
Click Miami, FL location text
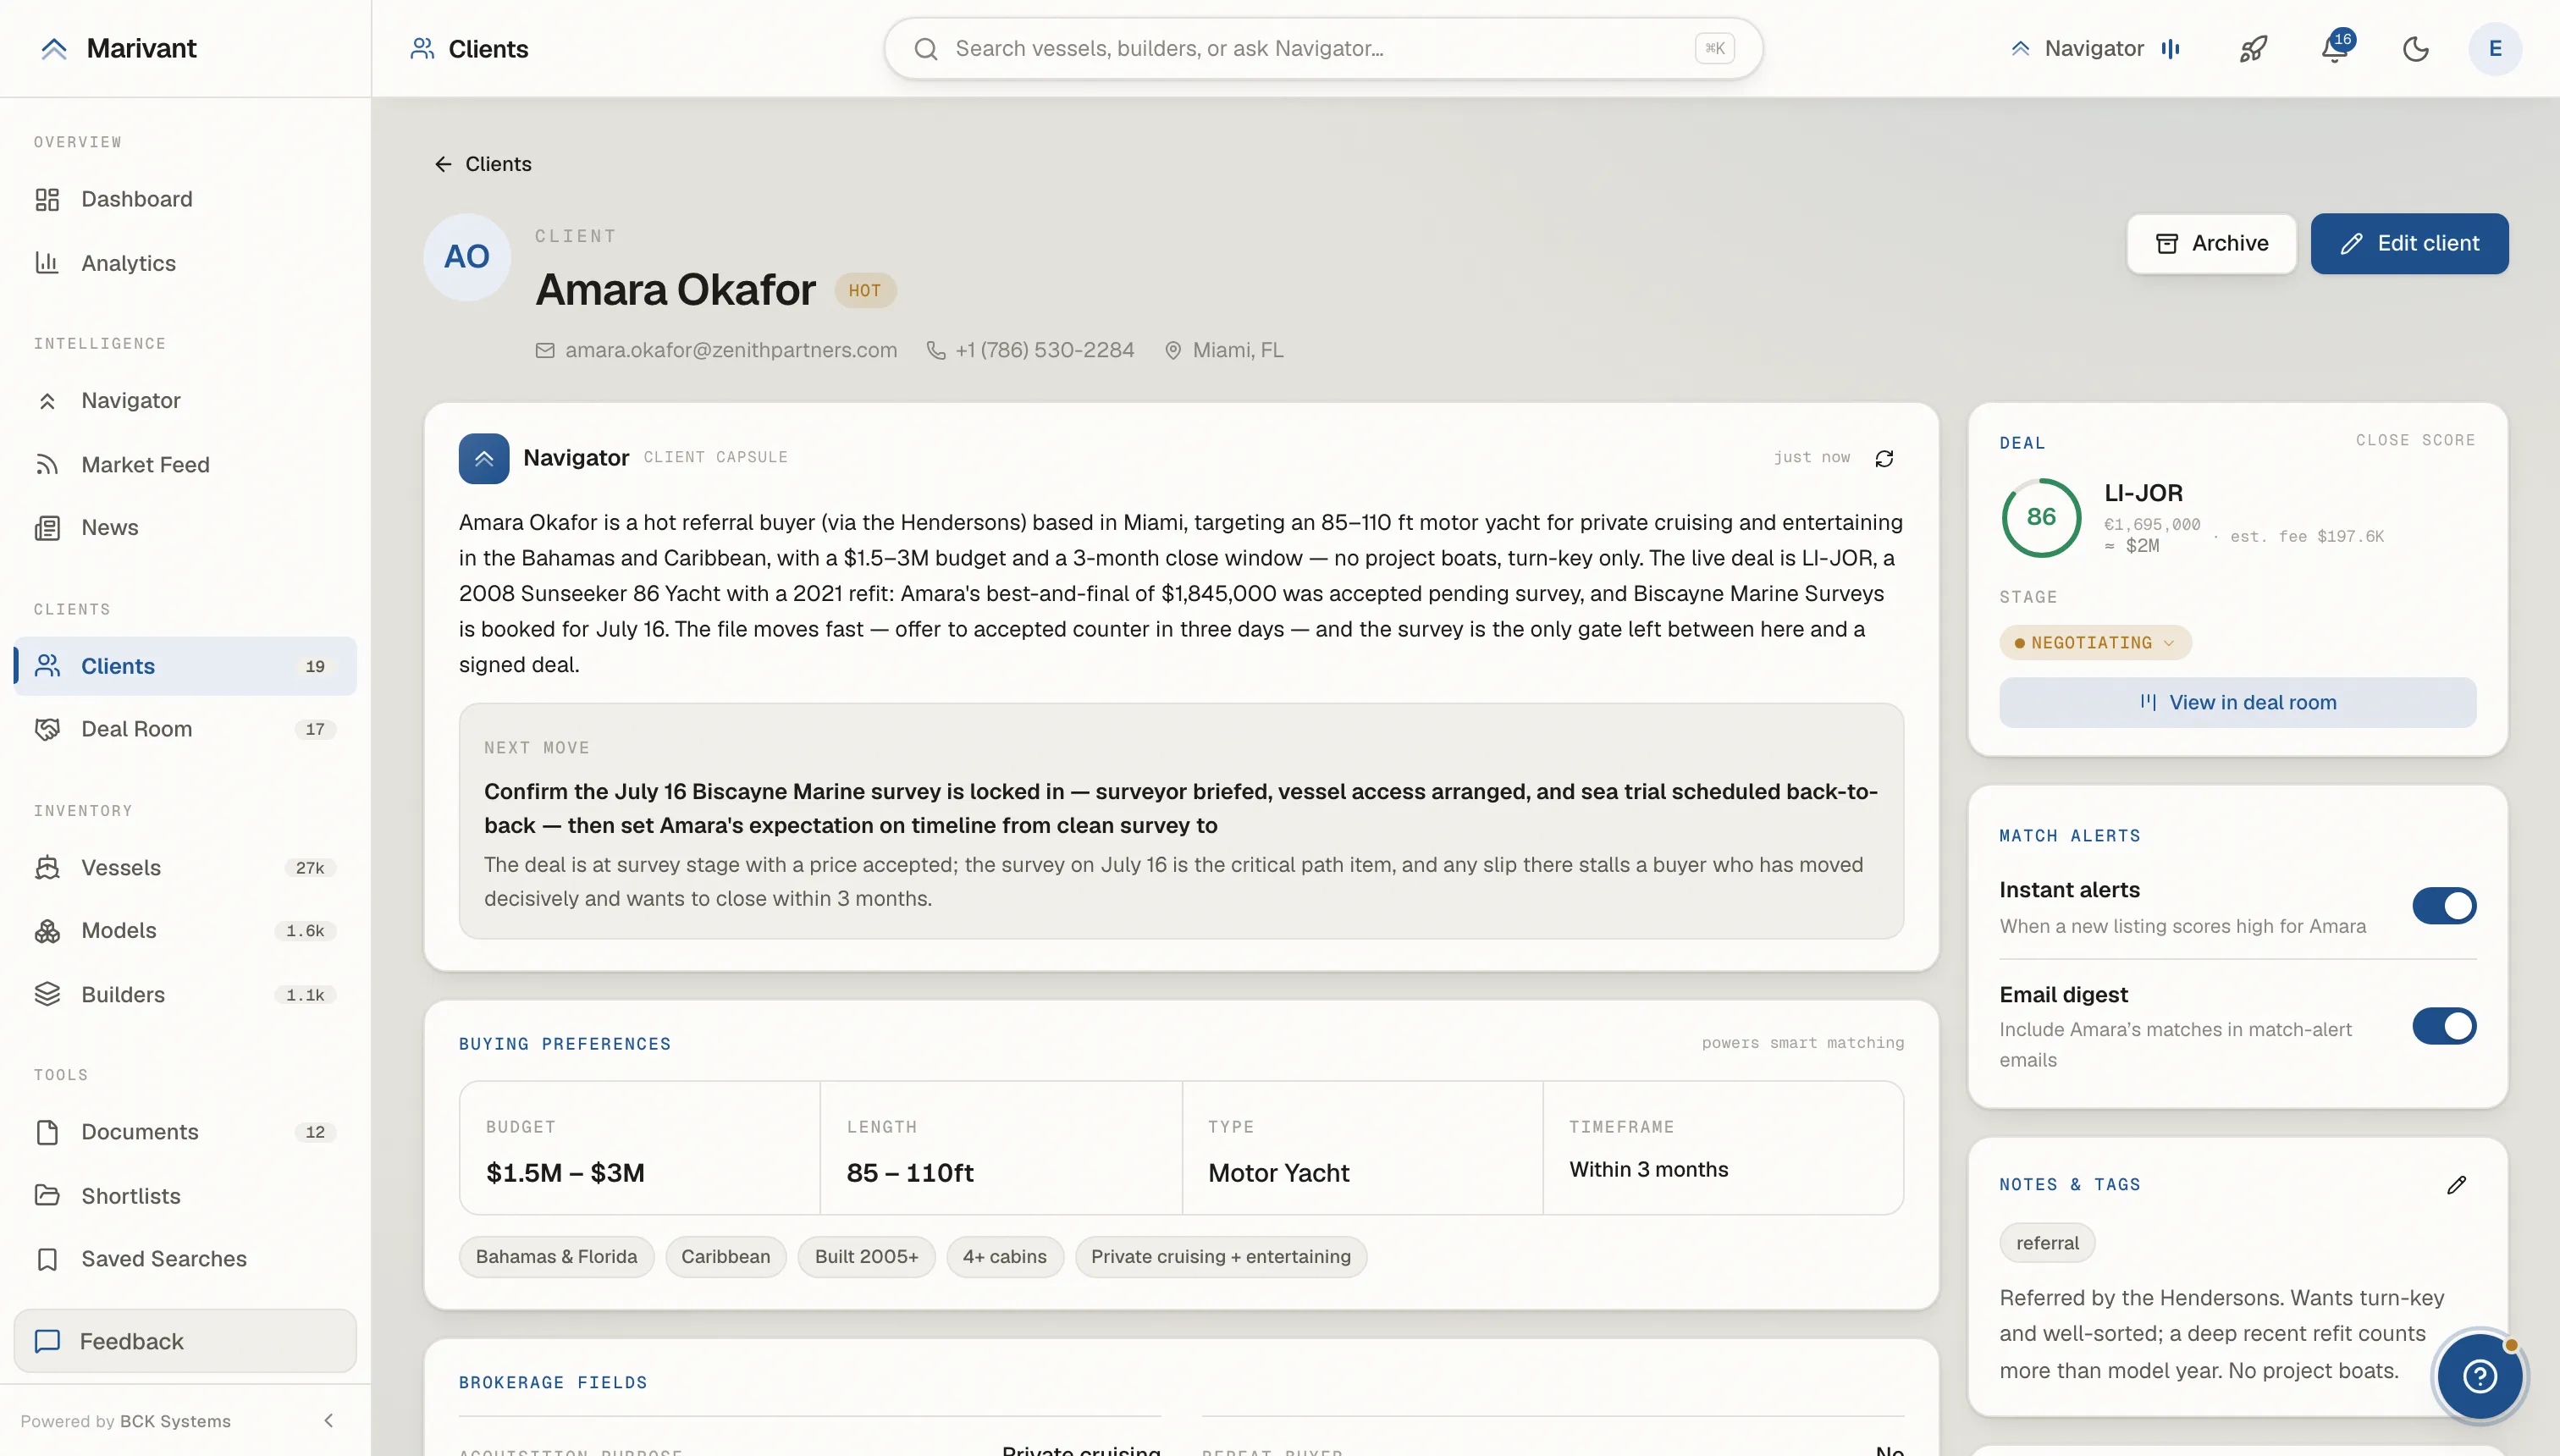pyautogui.click(x=1238, y=350)
